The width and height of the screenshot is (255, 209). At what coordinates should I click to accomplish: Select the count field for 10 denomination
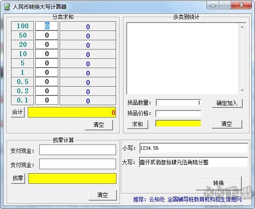click(47, 54)
